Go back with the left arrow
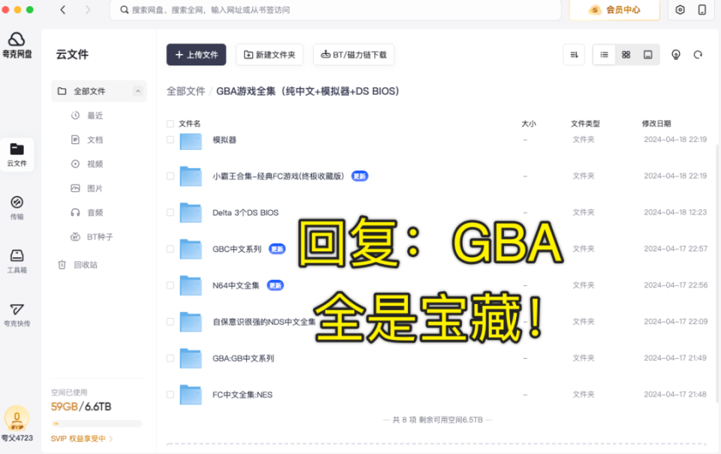 [63, 10]
